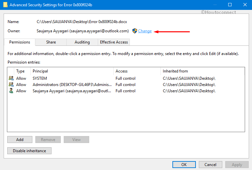Viewport: 252px width, 170px height.
Task: Click the group icon in the Administrators row
Action: (11, 85)
